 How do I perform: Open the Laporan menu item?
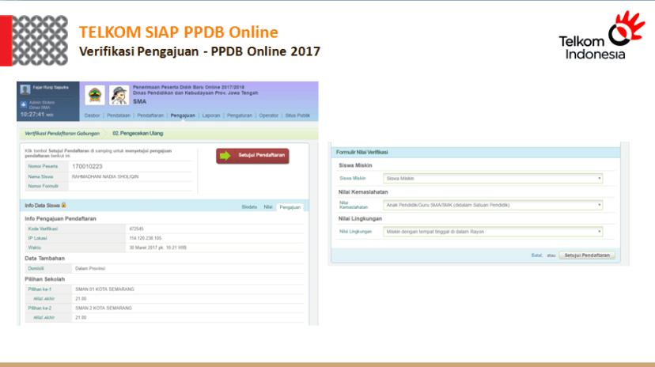pos(211,115)
